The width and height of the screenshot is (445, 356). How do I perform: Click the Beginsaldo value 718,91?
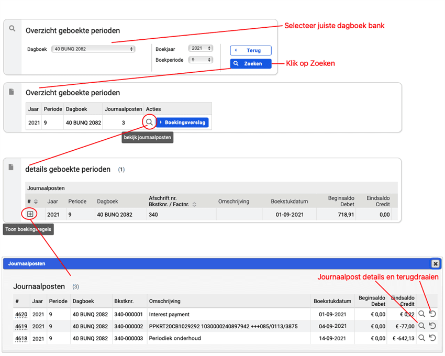pos(346,215)
